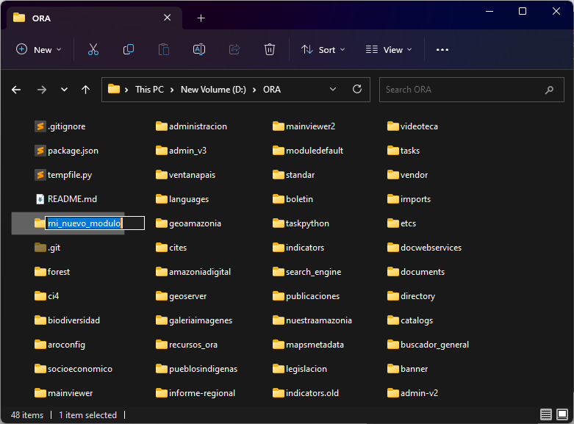Open the View dropdown menu
This screenshot has height=424, width=574.
click(x=389, y=49)
